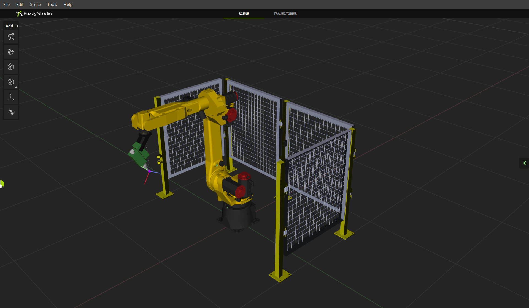Click the TCP frame at the tool tip
Screen dimensions: 529x308
click(149, 171)
